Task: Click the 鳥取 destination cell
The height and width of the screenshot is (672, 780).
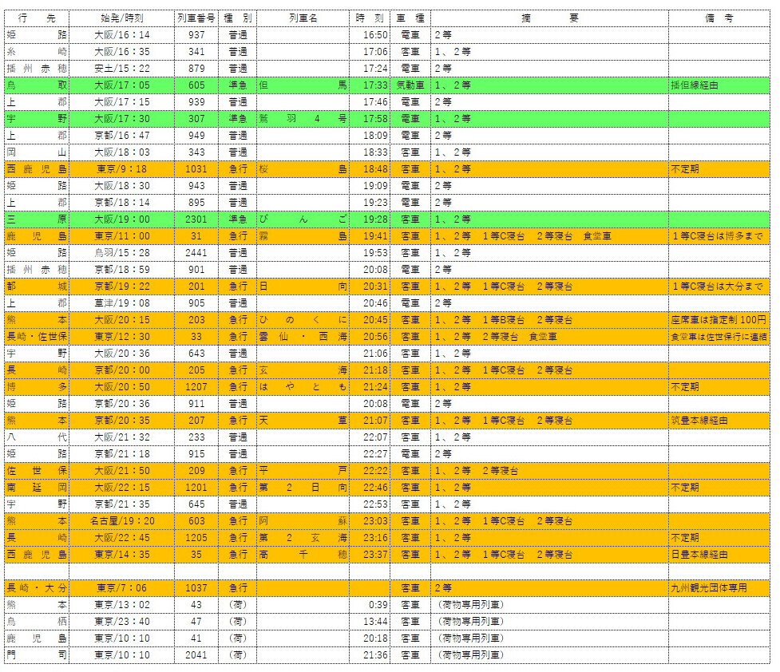Action: (x=37, y=85)
